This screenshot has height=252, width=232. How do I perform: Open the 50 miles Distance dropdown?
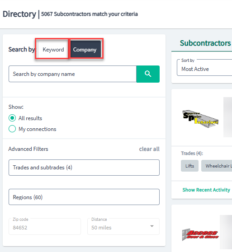123,226
